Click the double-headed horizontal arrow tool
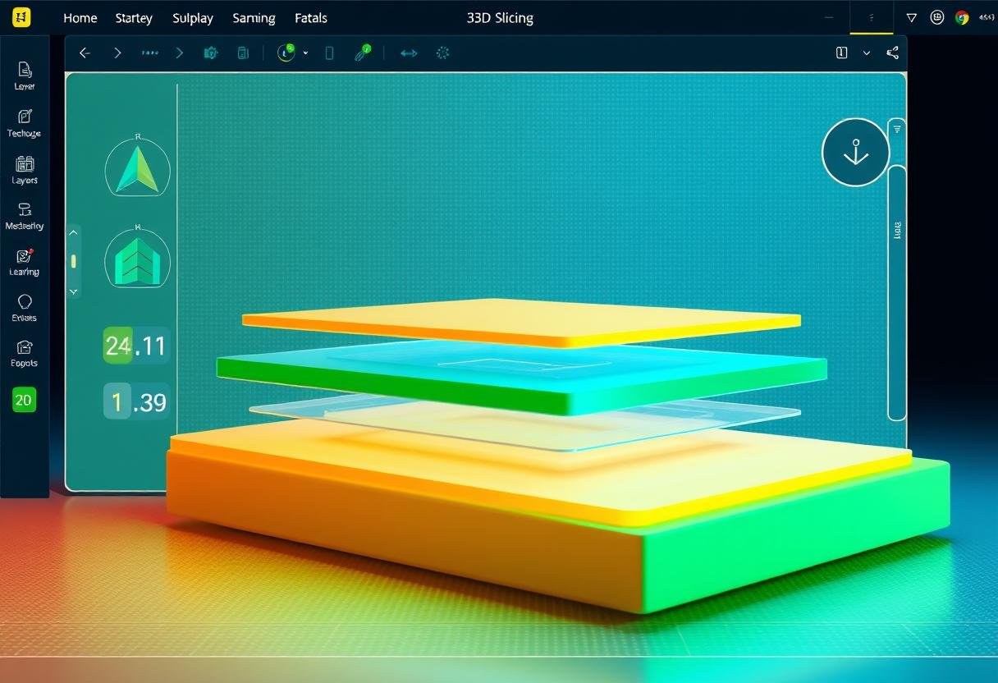Screen dimensions: 998x683 (x=409, y=53)
